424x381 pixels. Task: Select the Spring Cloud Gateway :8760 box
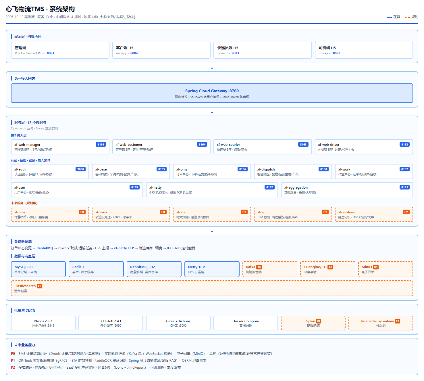212,93
